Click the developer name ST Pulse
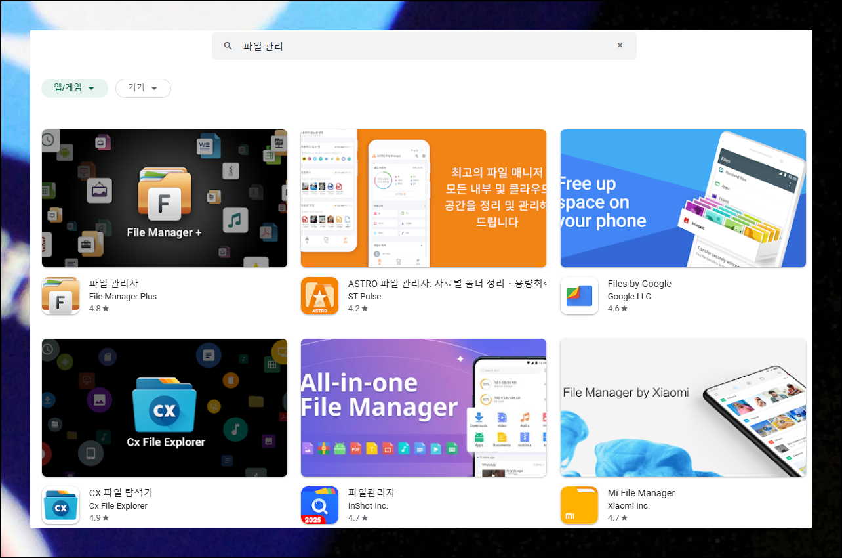The width and height of the screenshot is (842, 558). point(365,296)
